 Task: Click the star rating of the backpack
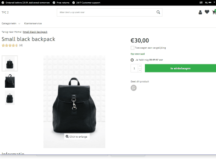pyautogui.click(x=10, y=45)
